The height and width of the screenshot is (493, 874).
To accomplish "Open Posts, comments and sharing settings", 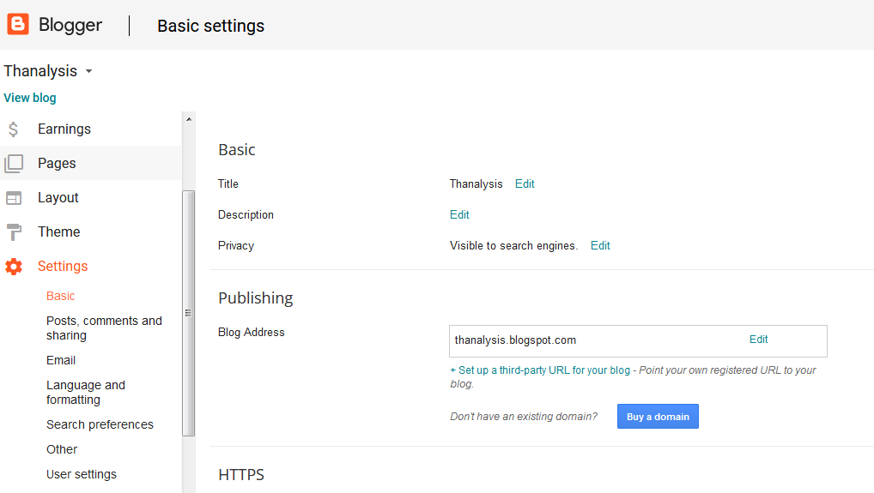I will tap(104, 328).
